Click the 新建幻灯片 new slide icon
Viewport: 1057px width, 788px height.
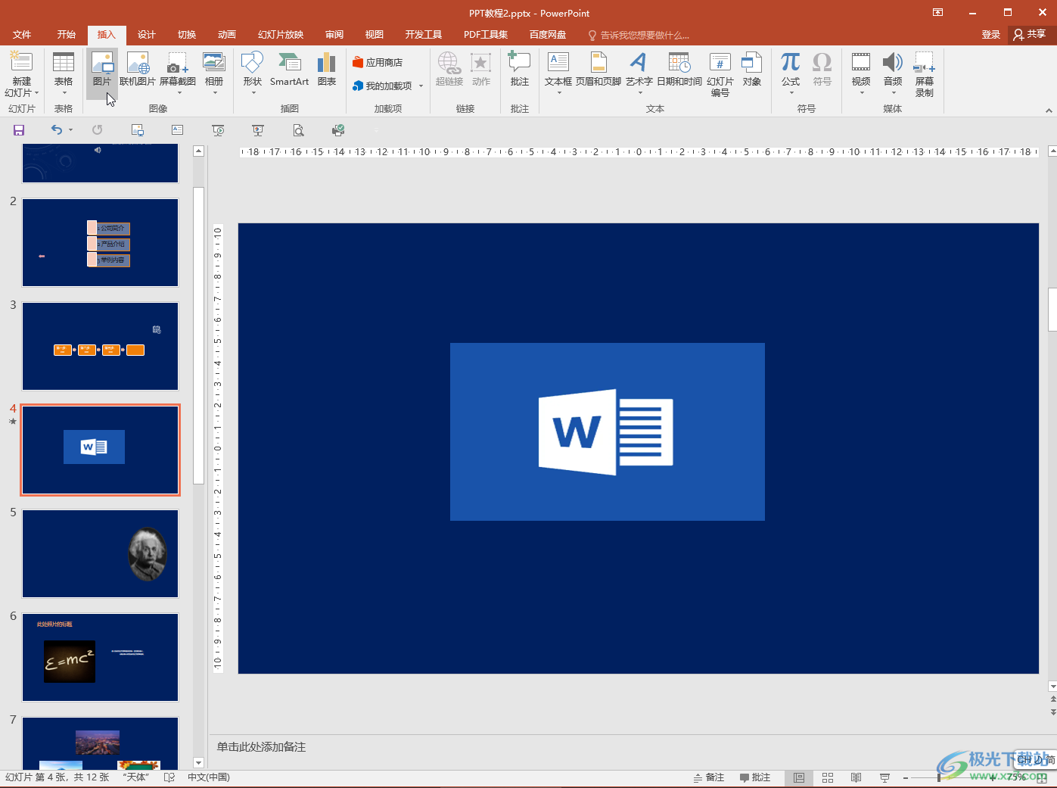[x=21, y=63]
